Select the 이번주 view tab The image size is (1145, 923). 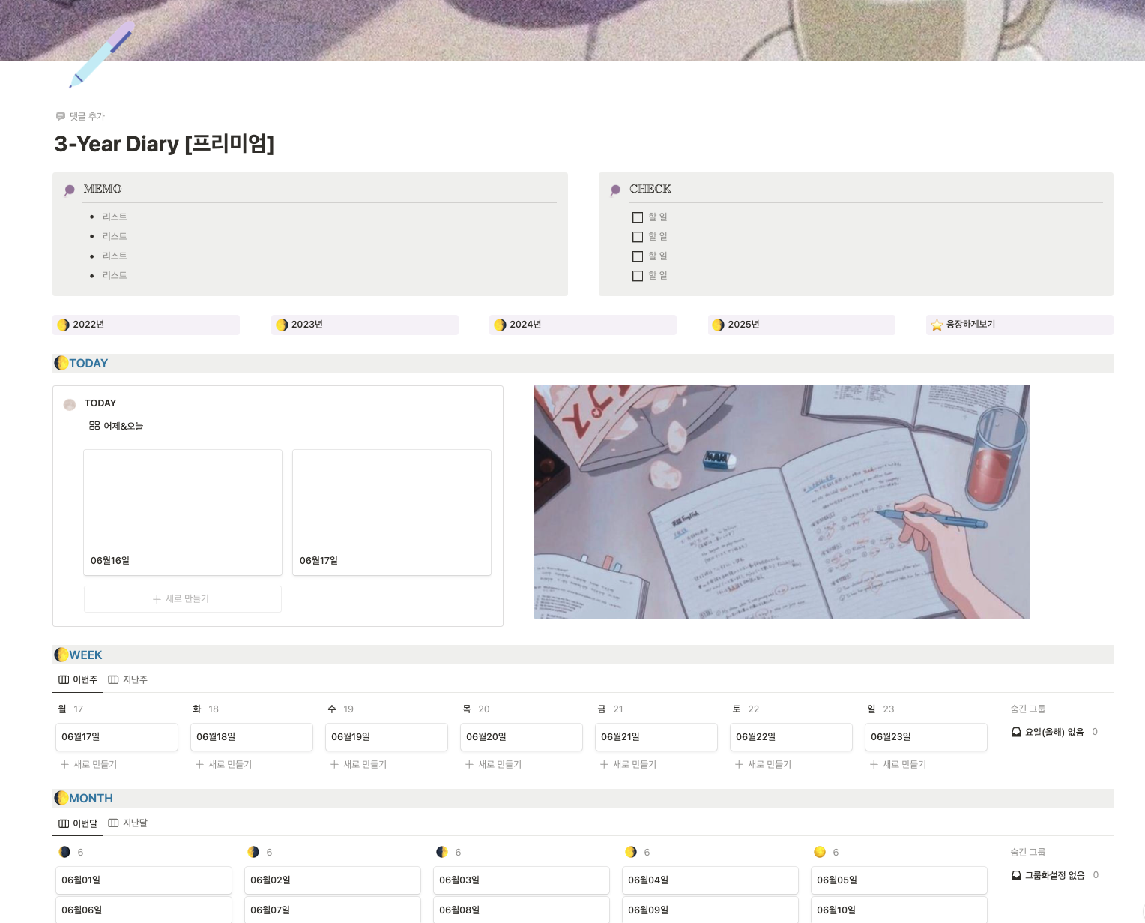pos(78,679)
